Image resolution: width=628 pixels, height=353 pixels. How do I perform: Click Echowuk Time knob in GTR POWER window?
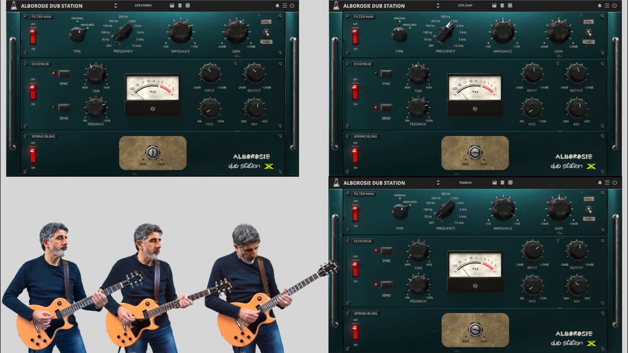[96, 74]
